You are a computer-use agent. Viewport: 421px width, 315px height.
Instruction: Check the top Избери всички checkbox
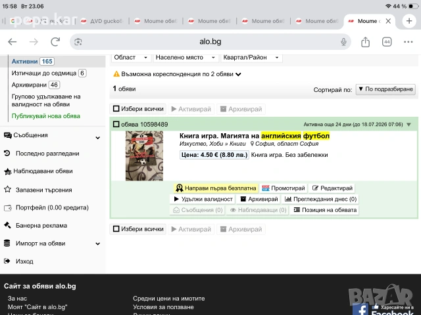click(x=116, y=109)
